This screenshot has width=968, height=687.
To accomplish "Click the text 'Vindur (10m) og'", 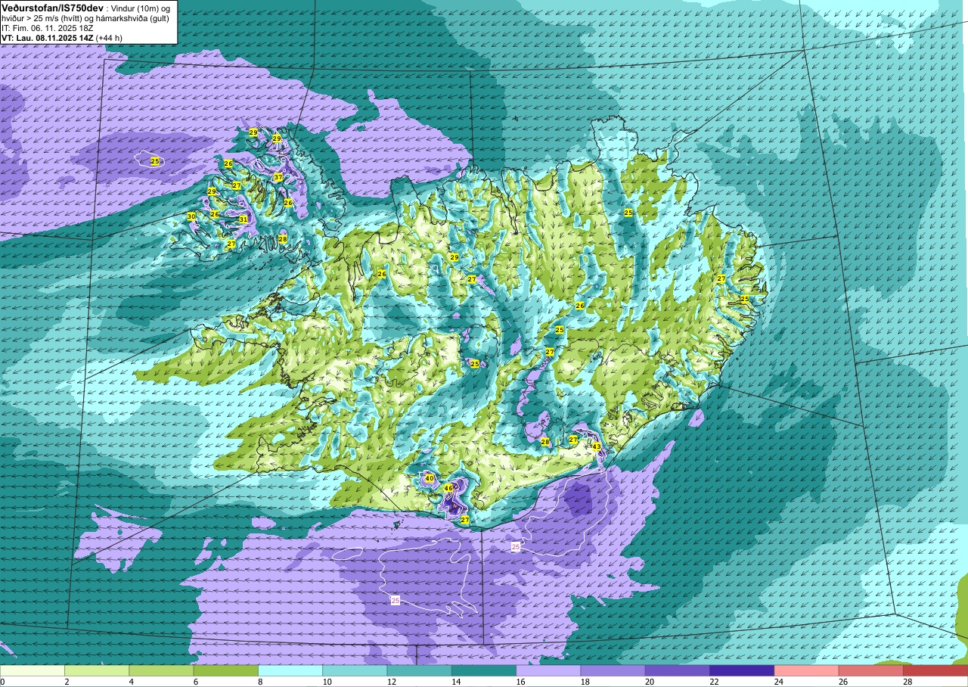I will pyautogui.click(x=141, y=8).
